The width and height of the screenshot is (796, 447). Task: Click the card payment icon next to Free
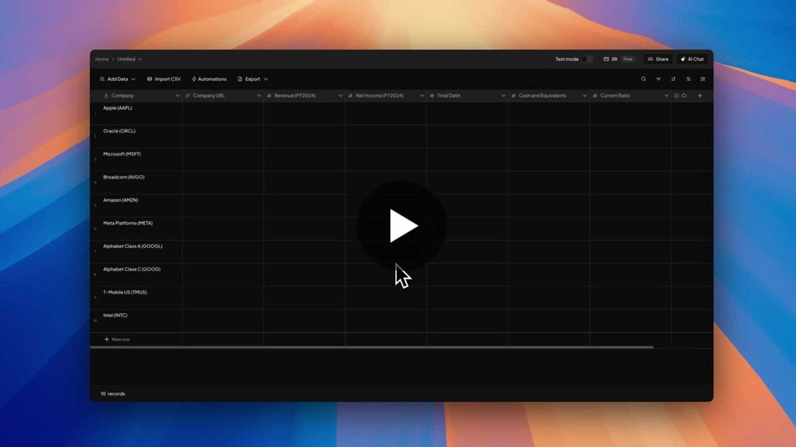point(614,59)
